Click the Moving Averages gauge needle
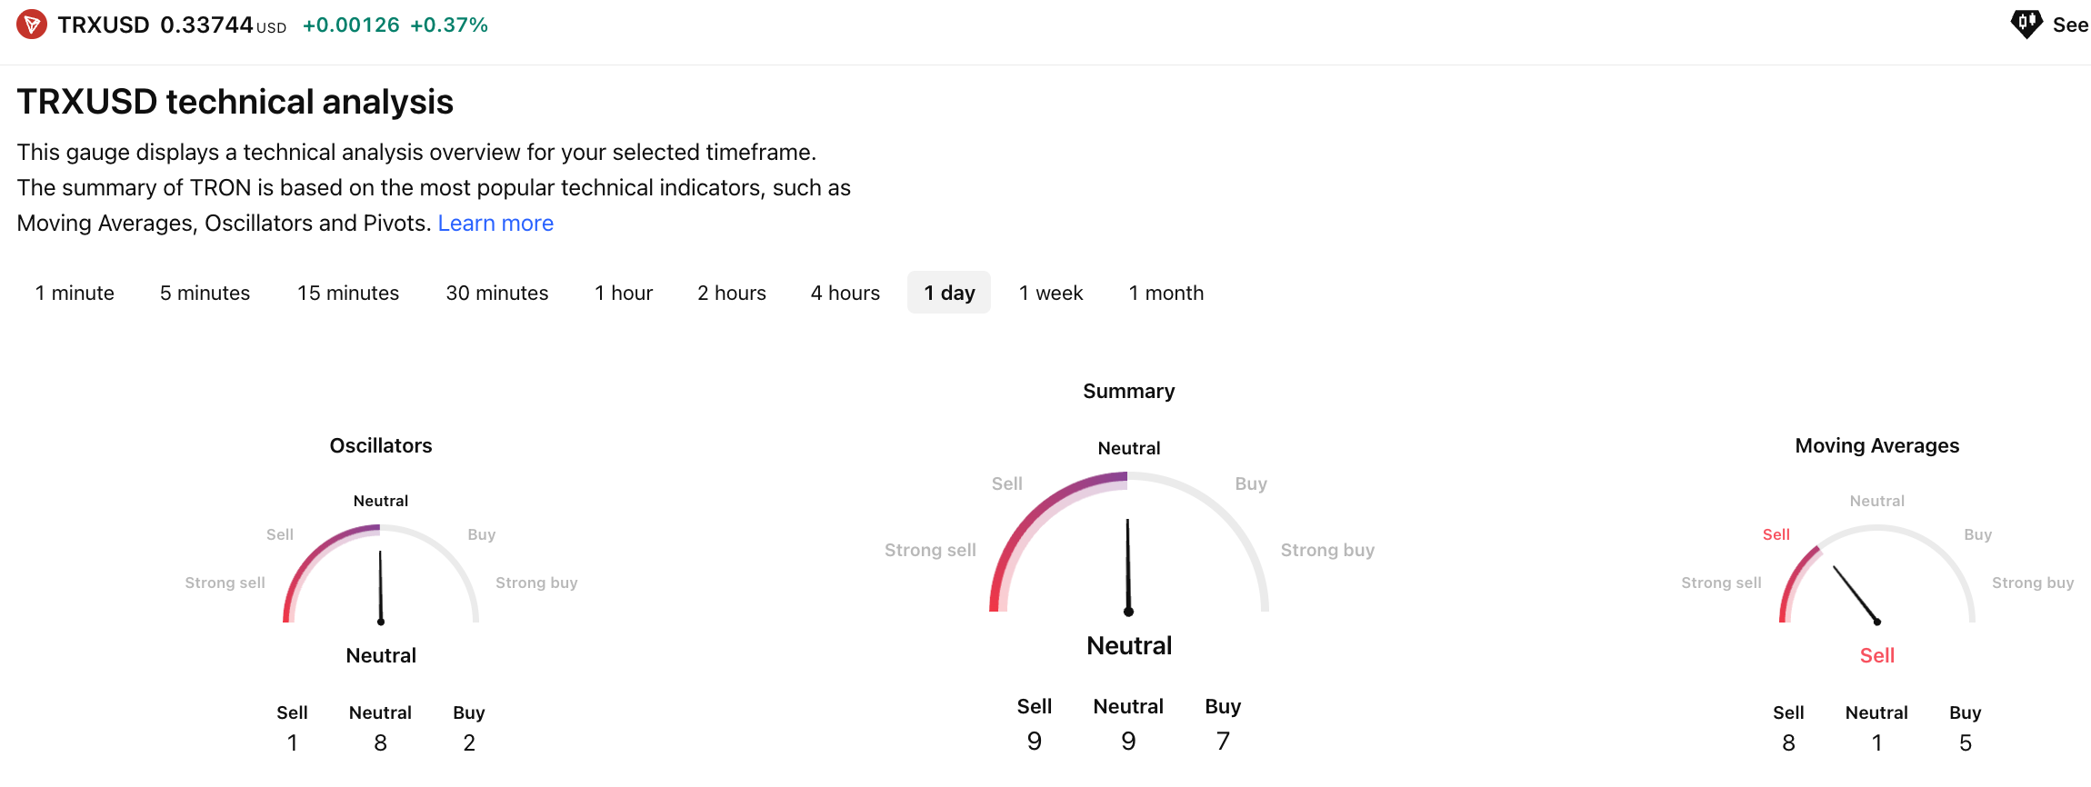 (1856, 595)
